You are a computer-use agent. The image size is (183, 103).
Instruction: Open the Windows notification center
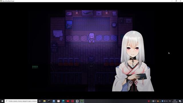click(180, 101)
